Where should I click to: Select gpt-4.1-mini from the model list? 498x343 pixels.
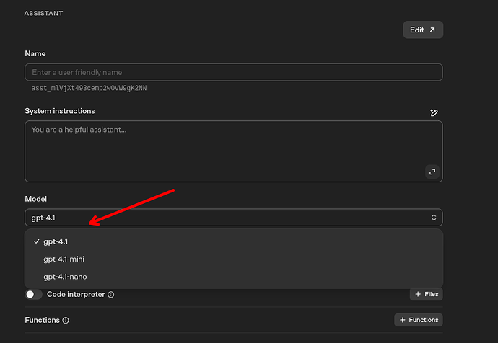click(x=65, y=259)
